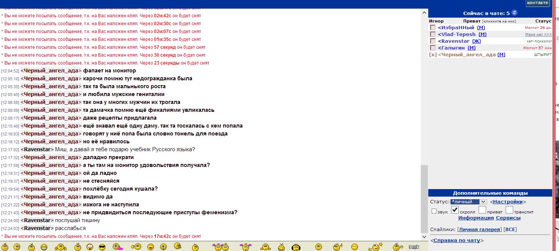Insert the big toothy grin smiley
The height and width of the screenshot is (251, 559).
point(44,247)
